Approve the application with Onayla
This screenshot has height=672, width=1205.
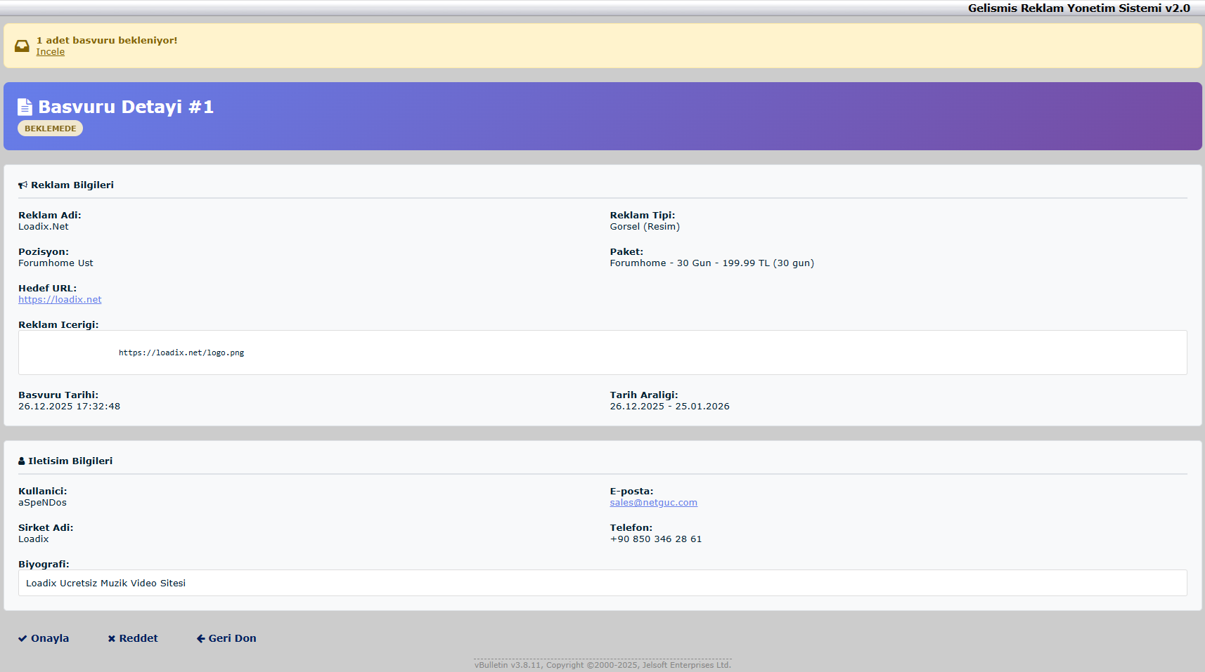(x=49, y=638)
